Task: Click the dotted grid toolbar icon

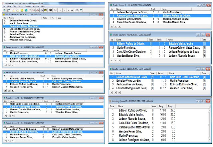Action: tap(30, 10)
